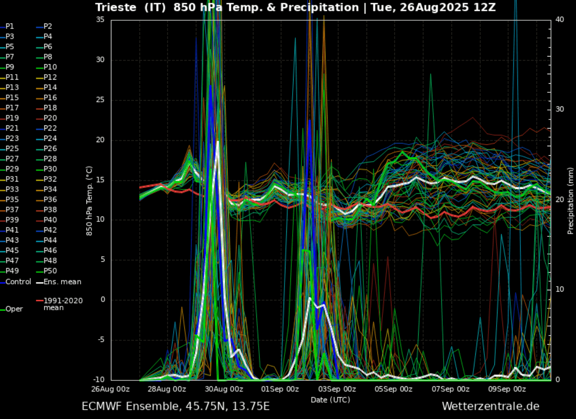Click the P18 legend entry
Viewport: 576px width, 419px height.
coord(47,108)
